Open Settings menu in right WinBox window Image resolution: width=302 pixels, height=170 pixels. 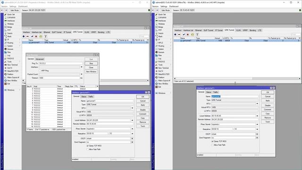pos(164,6)
